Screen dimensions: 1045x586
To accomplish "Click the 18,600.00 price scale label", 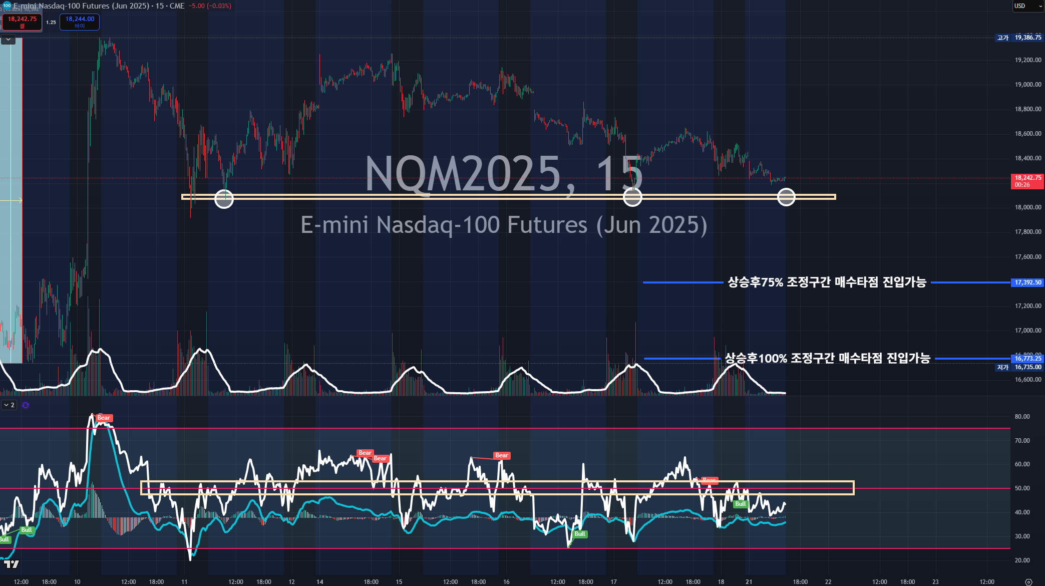I will 1028,134.
